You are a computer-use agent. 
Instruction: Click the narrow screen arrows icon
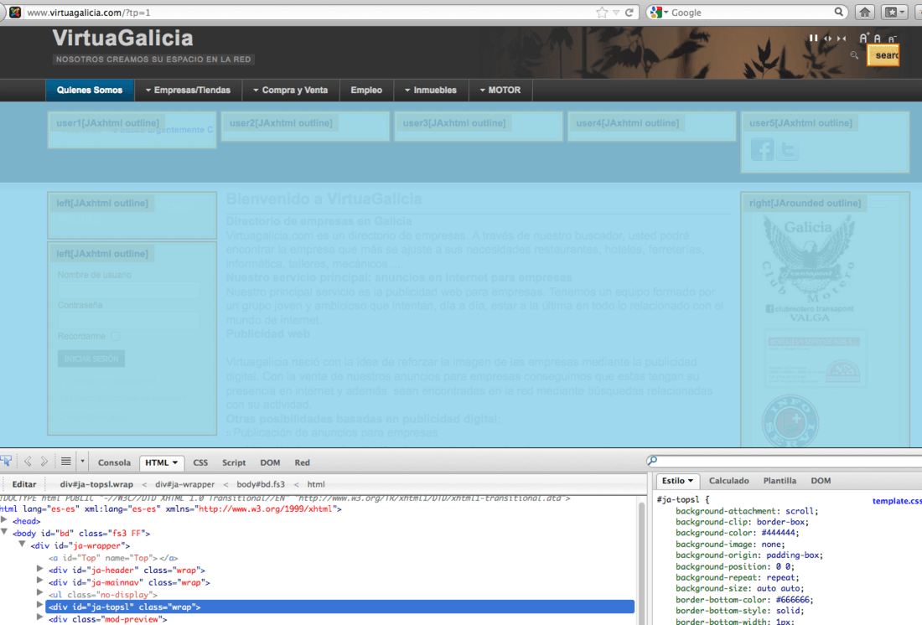tap(842, 39)
